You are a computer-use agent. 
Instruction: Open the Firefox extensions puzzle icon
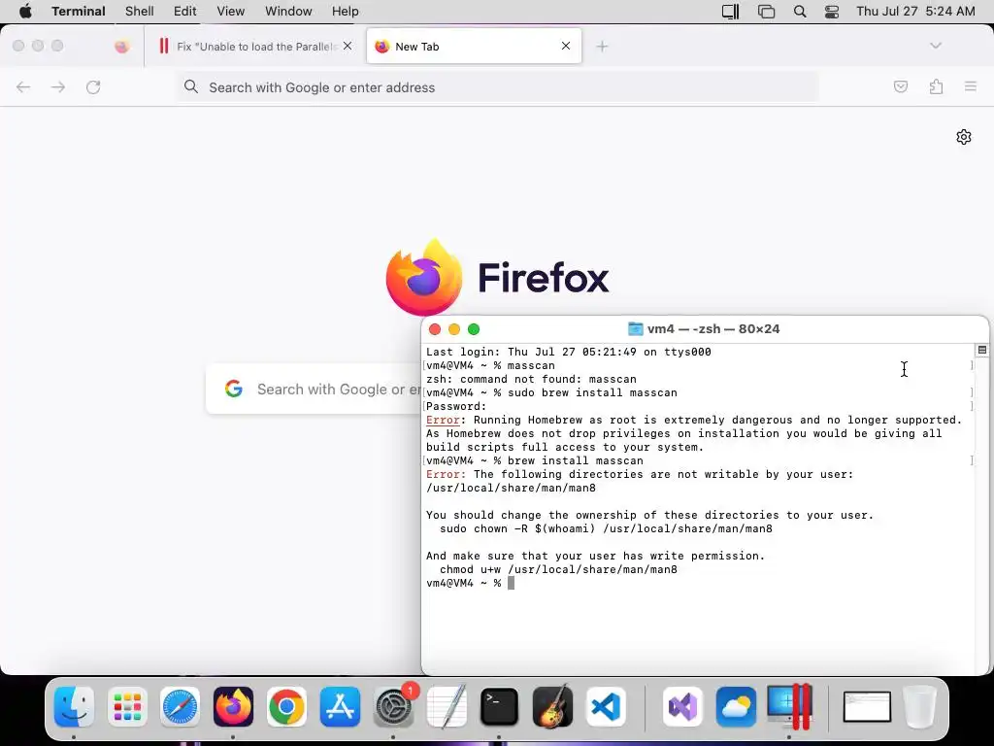click(x=937, y=86)
